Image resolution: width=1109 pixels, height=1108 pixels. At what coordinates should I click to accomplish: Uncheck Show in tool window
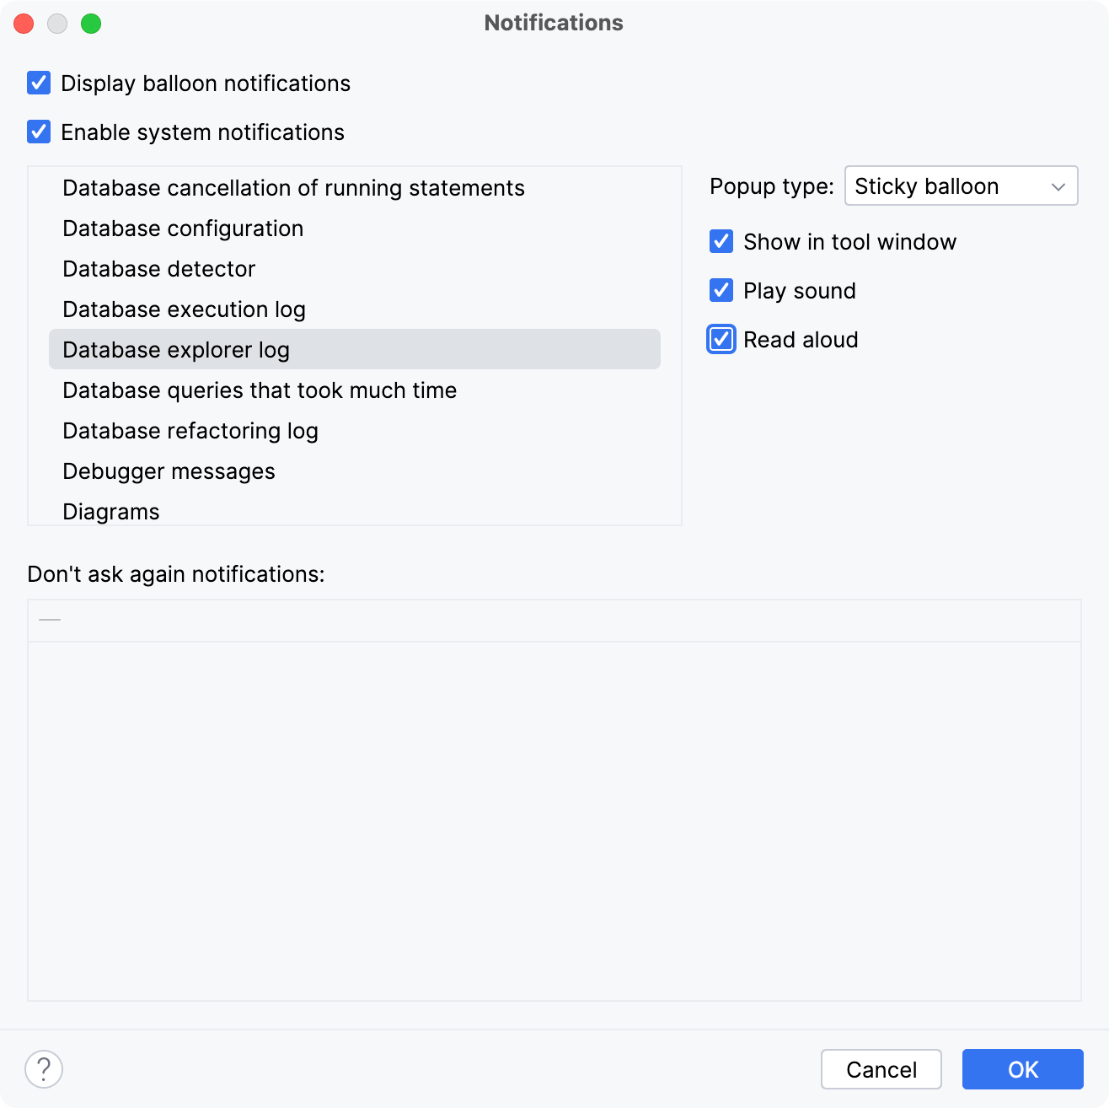(721, 242)
